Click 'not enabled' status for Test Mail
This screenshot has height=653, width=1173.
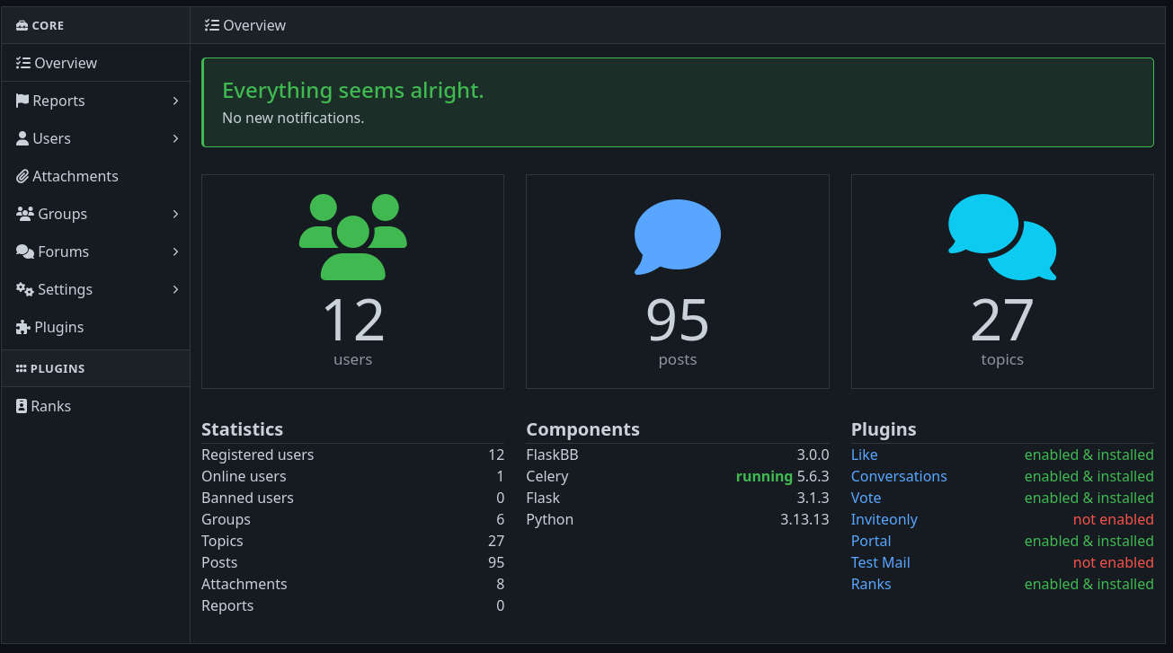1113,562
